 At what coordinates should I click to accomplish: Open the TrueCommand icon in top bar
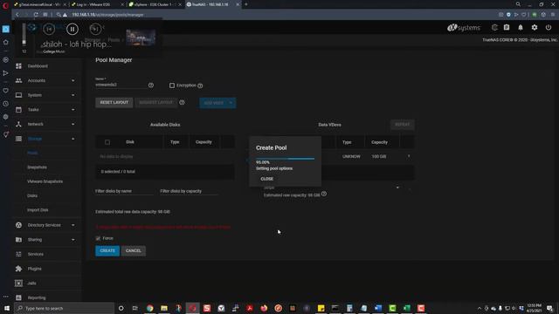coord(494,28)
